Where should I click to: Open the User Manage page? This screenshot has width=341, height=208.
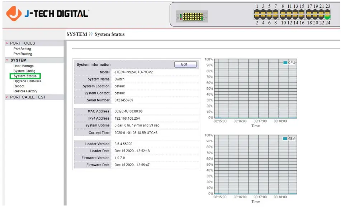tap(23, 66)
